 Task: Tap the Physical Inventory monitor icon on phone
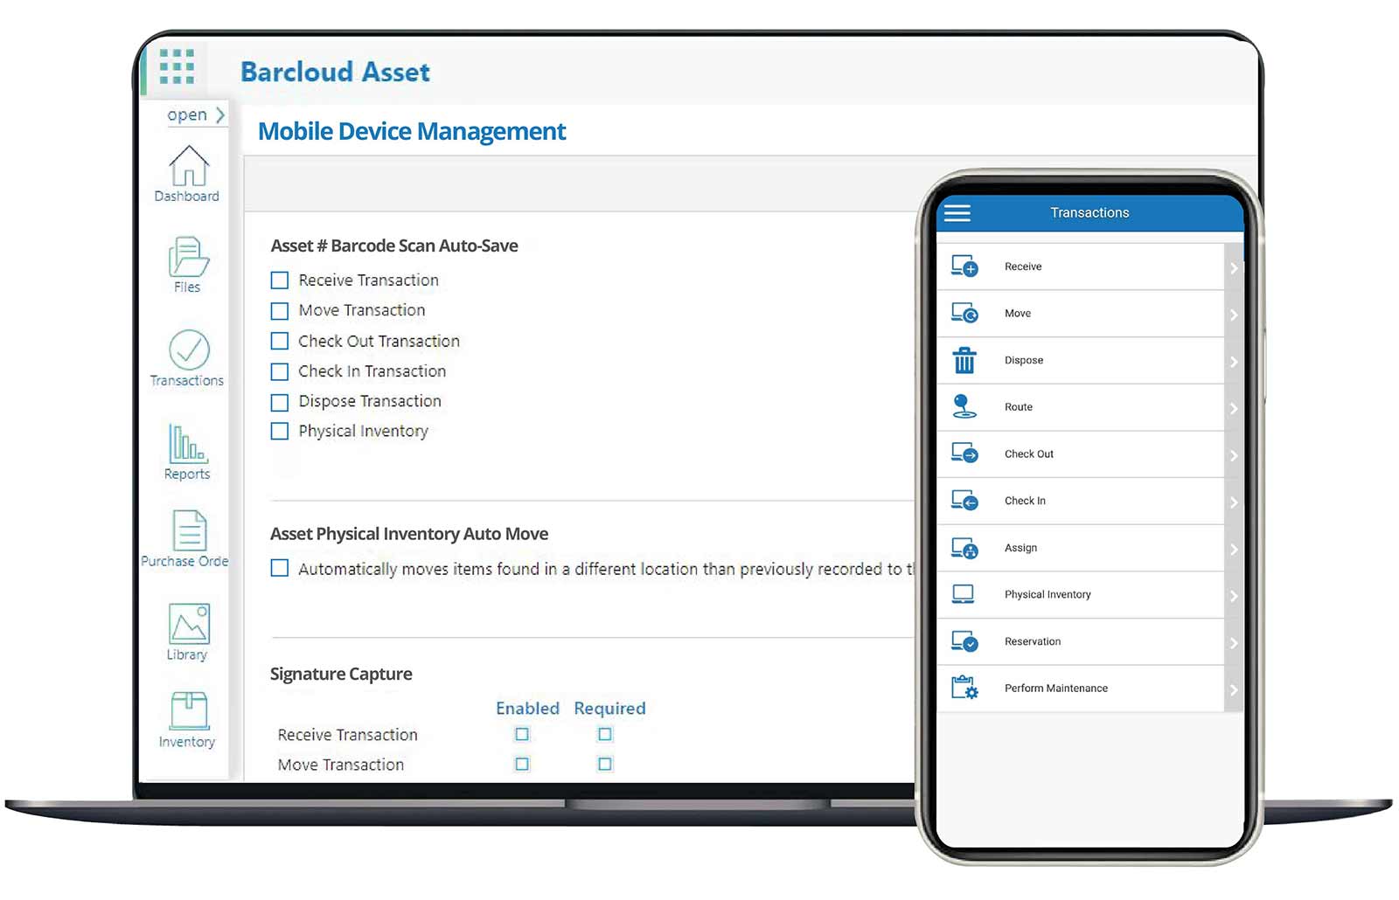(963, 594)
